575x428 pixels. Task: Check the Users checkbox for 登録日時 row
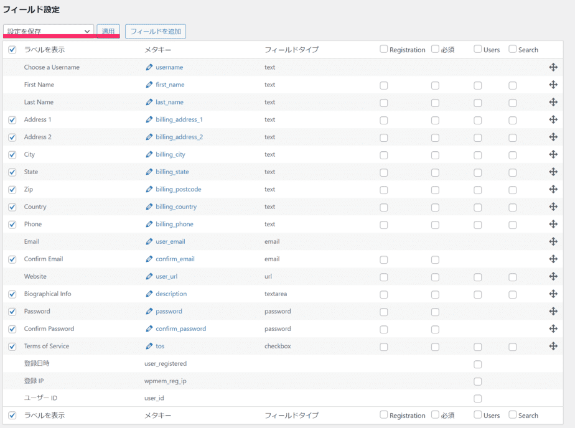(478, 365)
